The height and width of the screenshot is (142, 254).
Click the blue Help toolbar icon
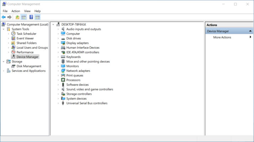pos(31,17)
